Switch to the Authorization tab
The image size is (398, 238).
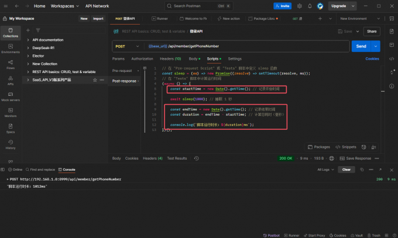point(142,58)
